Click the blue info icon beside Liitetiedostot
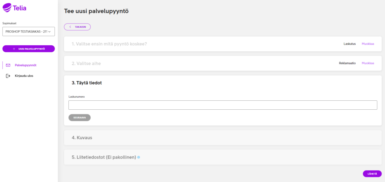 138,157
